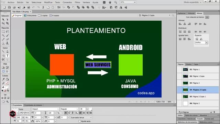Click the Save toolbar icon
Image resolution: width=220 pixels, height=124 pixels.
9,7
